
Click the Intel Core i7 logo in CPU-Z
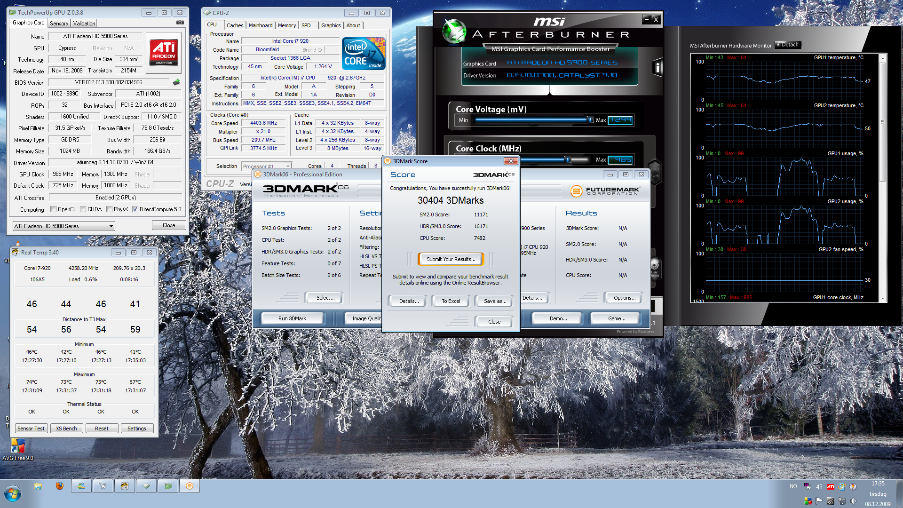[x=364, y=54]
